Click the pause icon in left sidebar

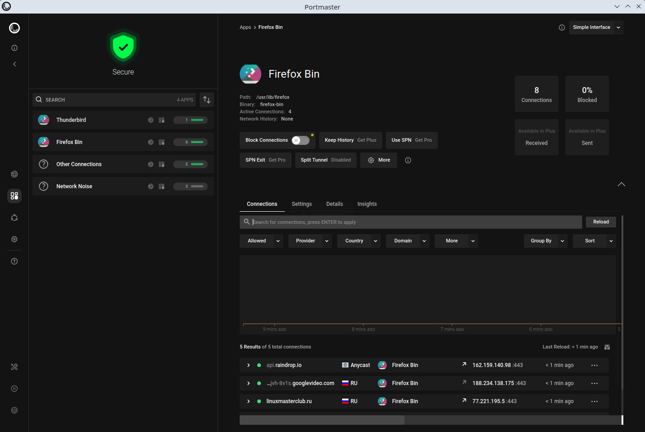click(x=14, y=389)
